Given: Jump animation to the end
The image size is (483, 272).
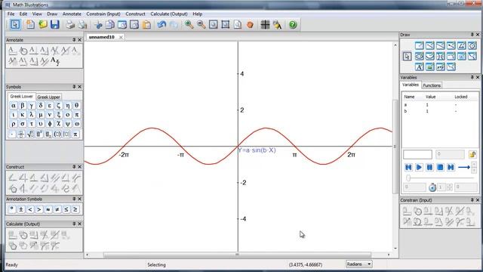Looking at the screenshot, I should (x=451, y=167).
